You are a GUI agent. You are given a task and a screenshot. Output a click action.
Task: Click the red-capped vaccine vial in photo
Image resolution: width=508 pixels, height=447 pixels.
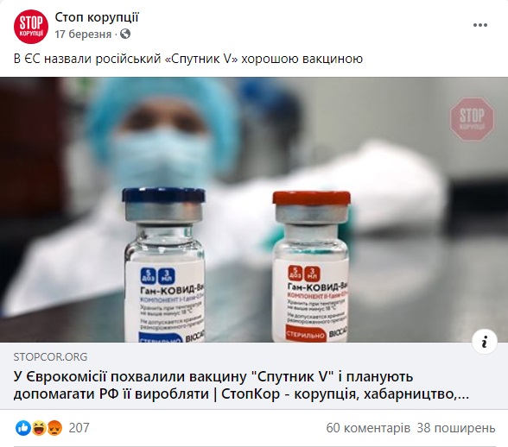coord(311,266)
